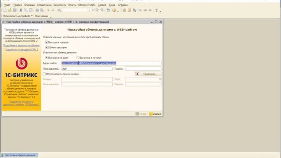The width and height of the screenshot is (281, 158).
Task: Click the last main toolbar icon before its arrow
Action: pos(156,10)
